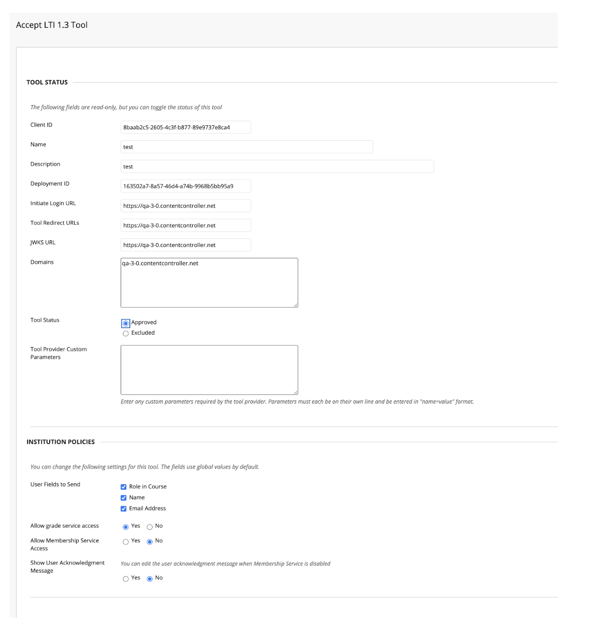The image size is (603, 635).
Task: Click the Domains text area
Action: pyautogui.click(x=210, y=283)
